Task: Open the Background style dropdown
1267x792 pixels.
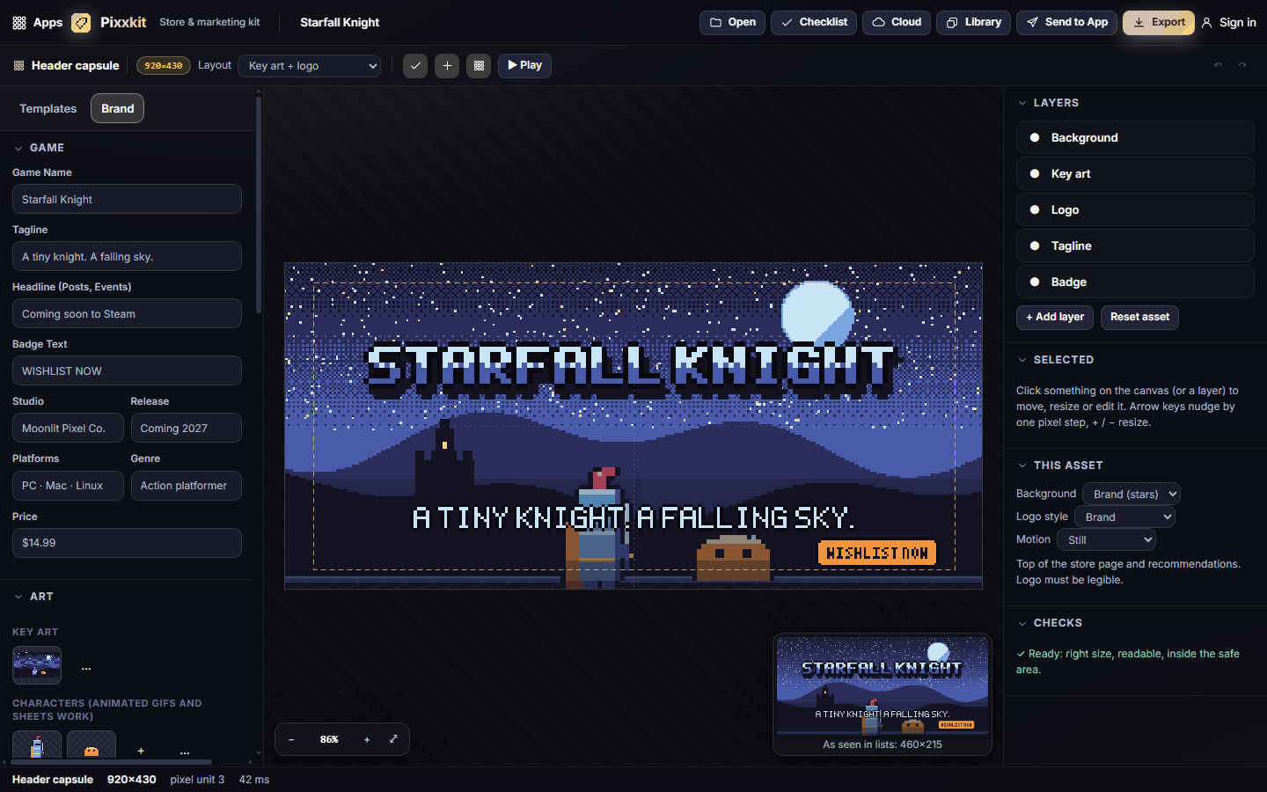Action: pyautogui.click(x=1131, y=494)
